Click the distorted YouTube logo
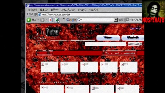The height and width of the screenshot is (93, 165). (x=48, y=32)
